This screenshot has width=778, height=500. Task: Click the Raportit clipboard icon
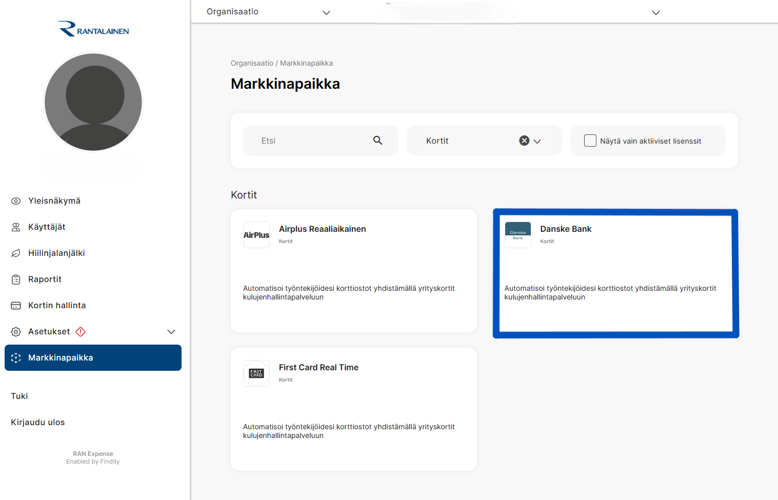pos(16,279)
